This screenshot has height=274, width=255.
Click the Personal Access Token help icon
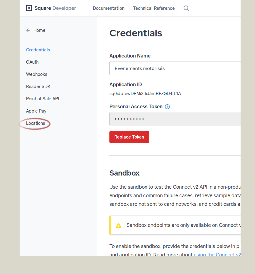(x=167, y=107)
